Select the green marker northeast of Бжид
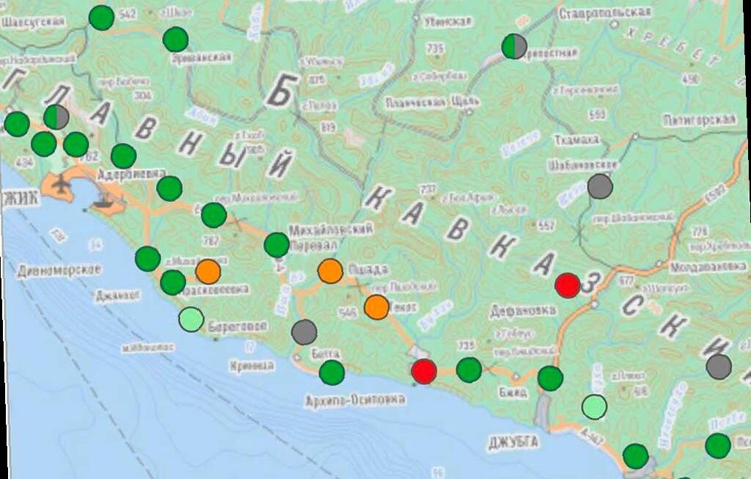The width and height of the screenshot is (751, 479). tap(550, 378)
